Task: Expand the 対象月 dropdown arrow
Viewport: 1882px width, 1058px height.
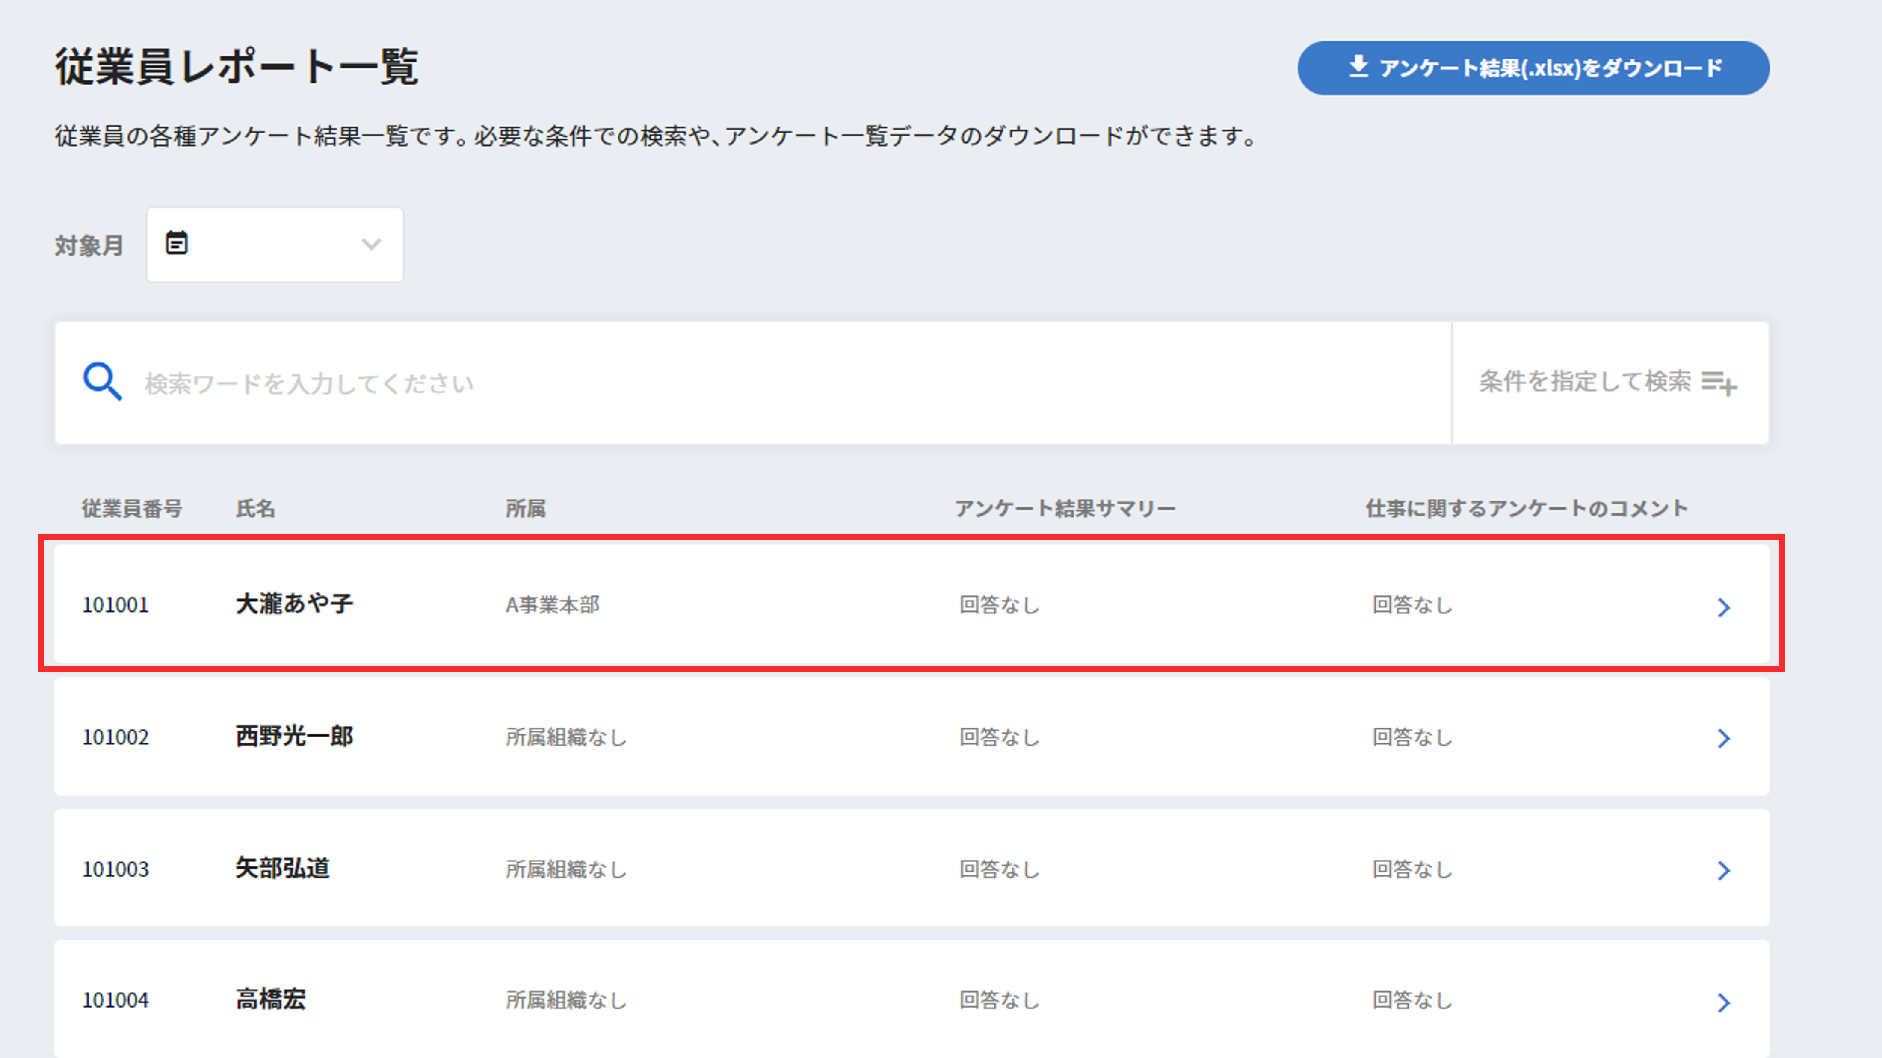Action: click(371, 245)
